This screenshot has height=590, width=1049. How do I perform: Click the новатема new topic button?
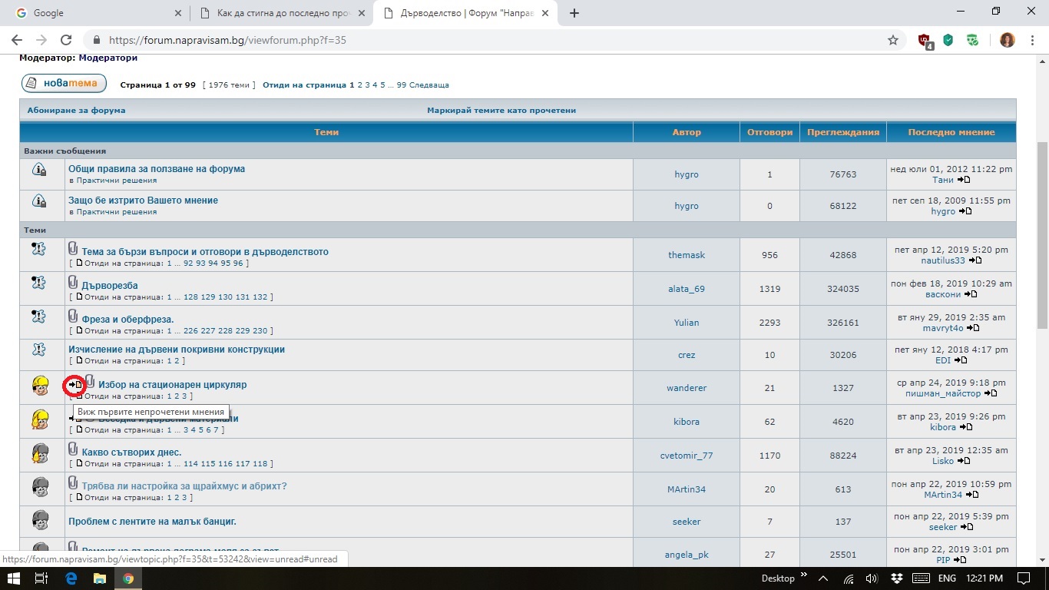pos(64,84)
